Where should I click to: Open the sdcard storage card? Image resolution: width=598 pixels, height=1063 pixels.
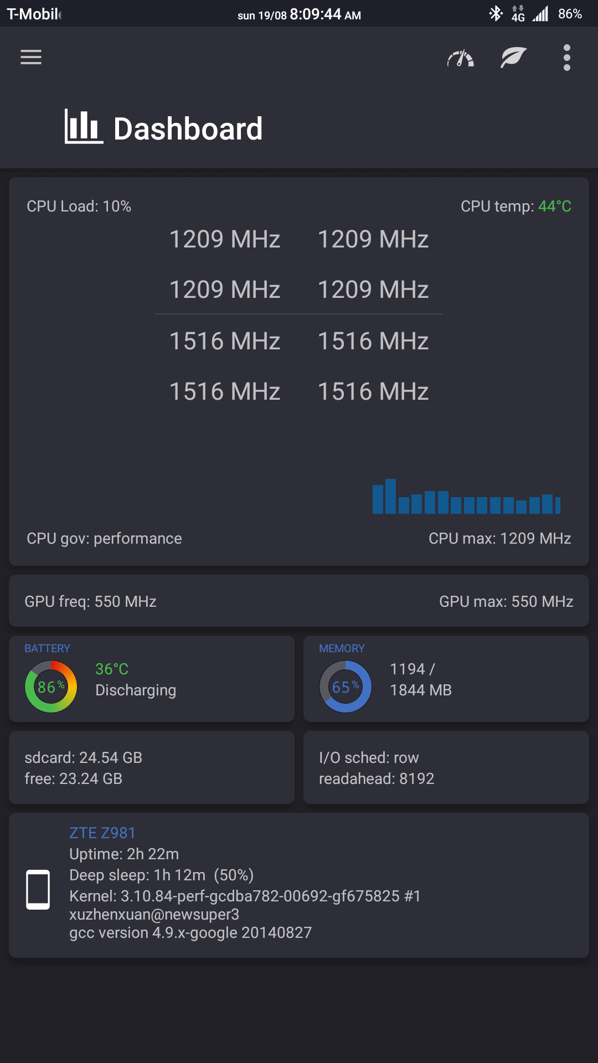click(151, 767)
